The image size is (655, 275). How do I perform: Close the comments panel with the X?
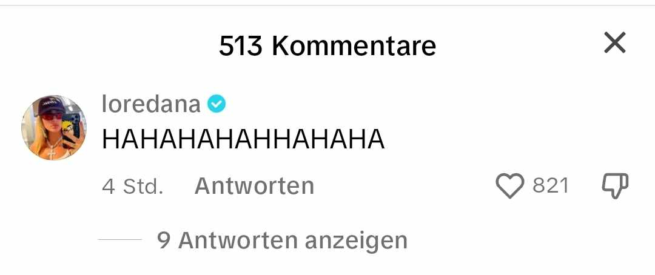coord(615,42)
